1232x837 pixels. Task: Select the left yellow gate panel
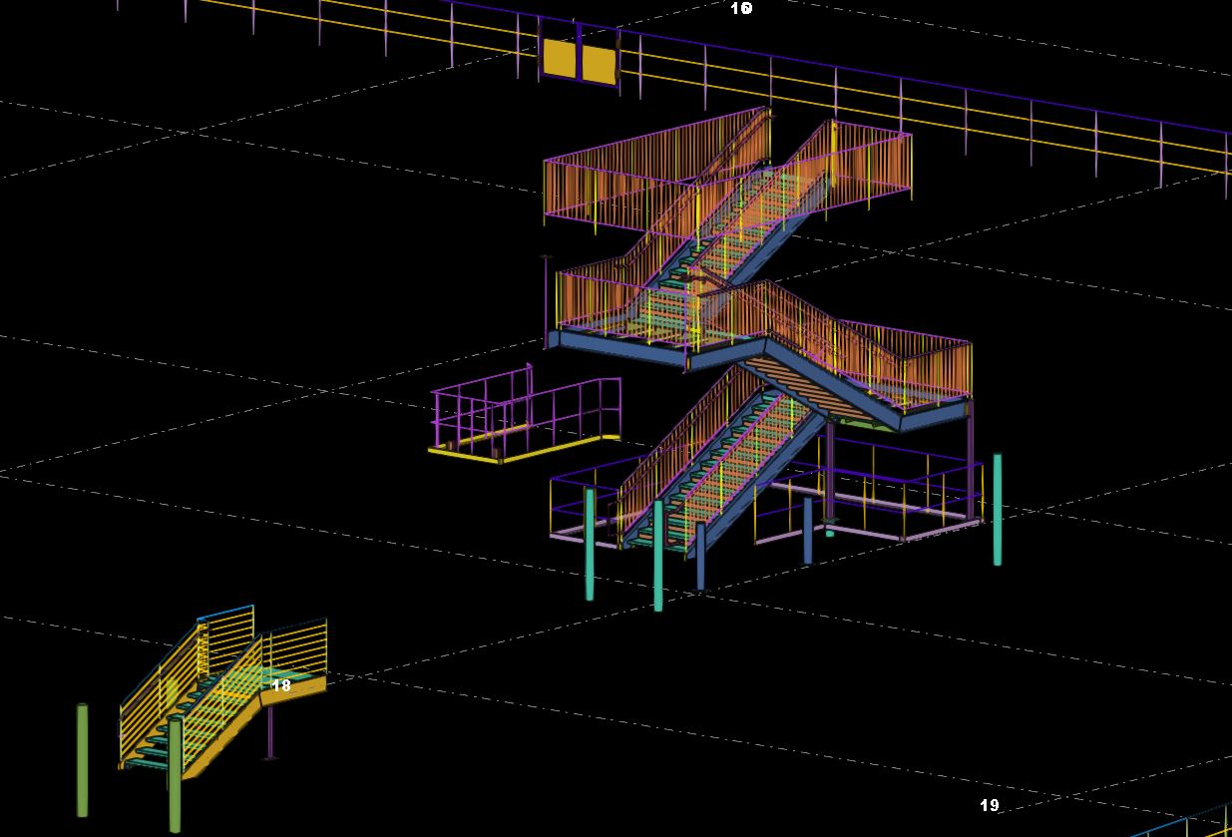pos(559,62)
